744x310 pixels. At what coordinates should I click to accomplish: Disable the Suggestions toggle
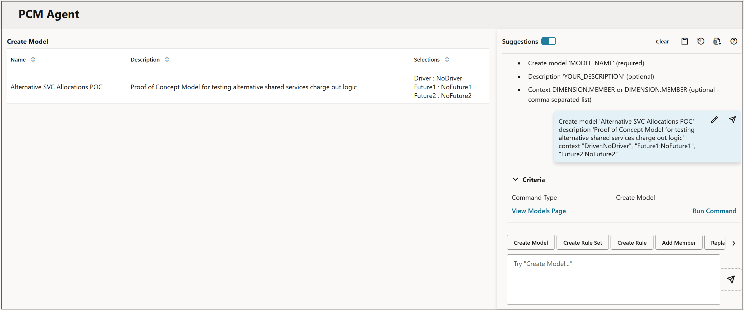(549, 41)
